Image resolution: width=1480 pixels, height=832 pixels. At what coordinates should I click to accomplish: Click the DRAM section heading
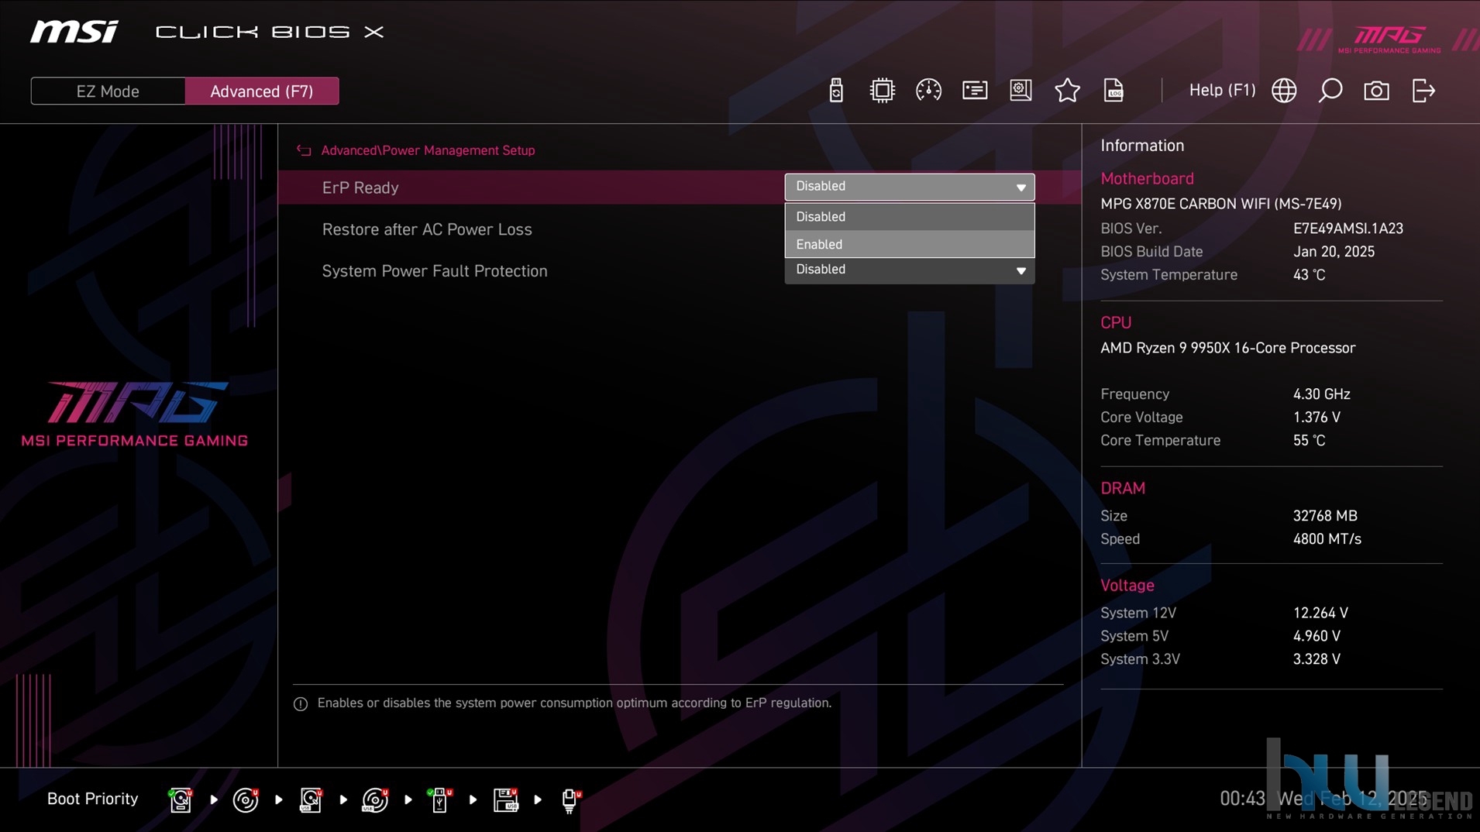pos(1123,489)
